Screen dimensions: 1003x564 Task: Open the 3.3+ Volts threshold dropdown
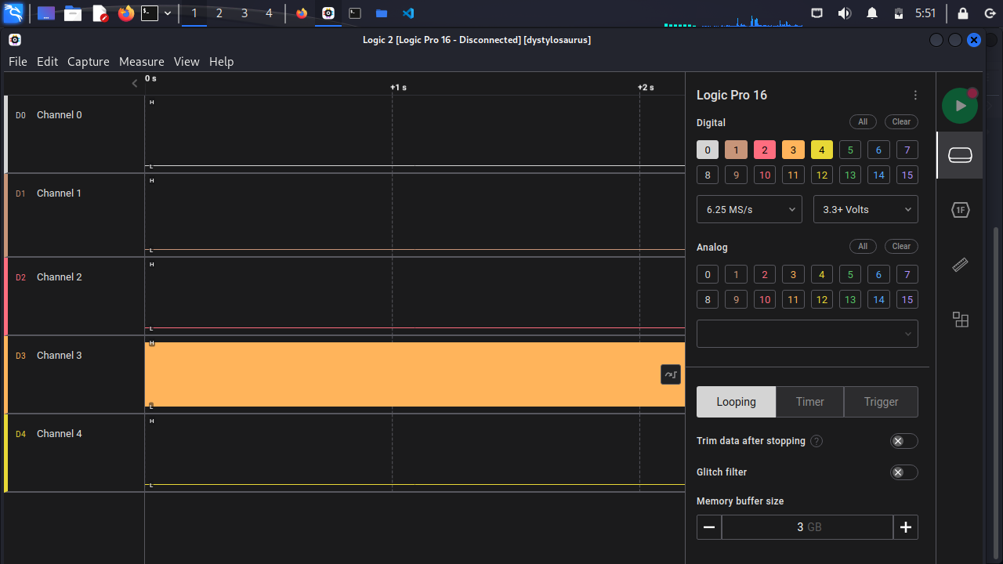[865, 209]
